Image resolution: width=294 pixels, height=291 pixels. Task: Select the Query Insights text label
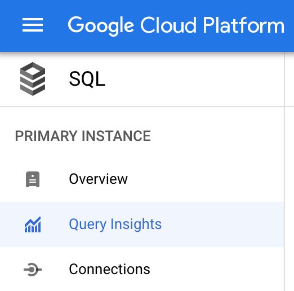(x=115, y=224)
